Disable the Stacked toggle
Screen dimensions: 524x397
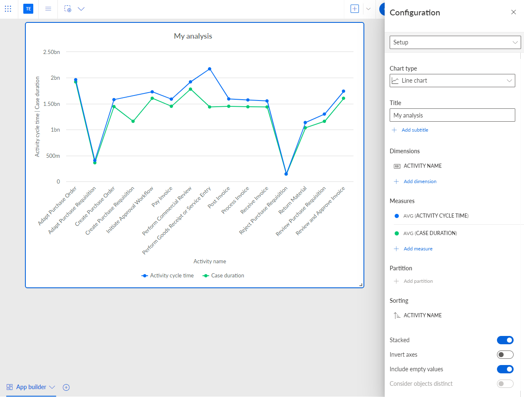(505, 340)
